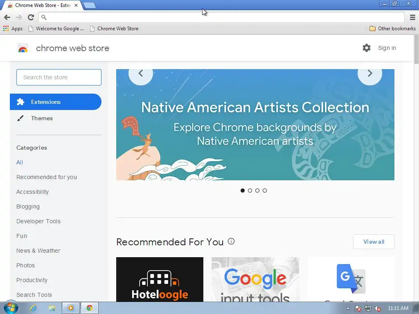Click the View all button
419x314 pixels.
pos(374,242)
